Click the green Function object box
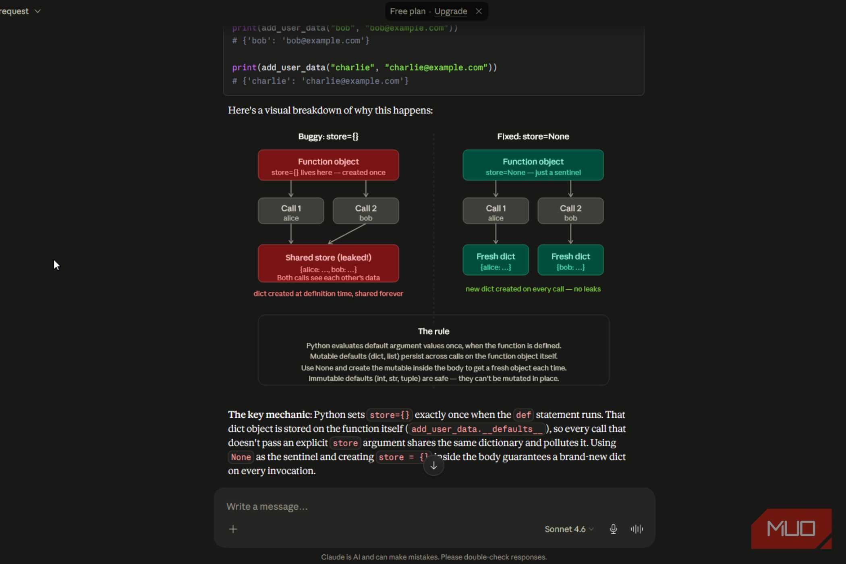Image resolution: width=846 pixels, height=564 pixels. click(x=533, y=165)
